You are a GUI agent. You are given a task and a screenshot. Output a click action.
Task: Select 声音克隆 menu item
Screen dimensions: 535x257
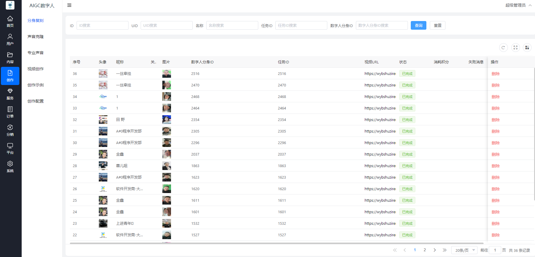coord(36,37)
